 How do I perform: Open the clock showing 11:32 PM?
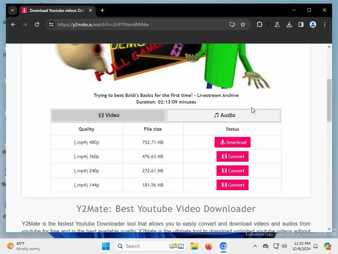pyautogui.click(x=302, y=246)
